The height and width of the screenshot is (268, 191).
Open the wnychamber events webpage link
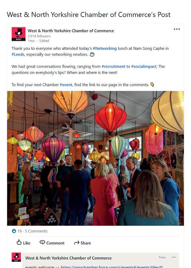pyautogui.click(x=111, y=266)
